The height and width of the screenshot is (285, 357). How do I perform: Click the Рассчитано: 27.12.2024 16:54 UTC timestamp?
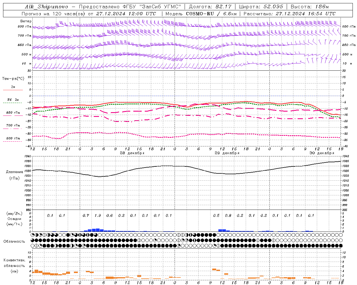tap(290, 14)
